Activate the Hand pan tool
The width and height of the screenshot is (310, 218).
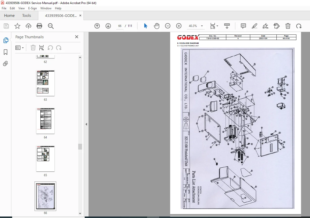coord(157,26)
